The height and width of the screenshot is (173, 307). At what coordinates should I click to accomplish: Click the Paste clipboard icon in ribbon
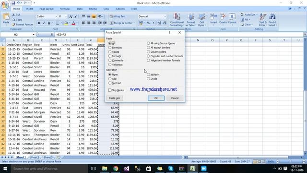pyautogui.click(x=6, y=17)
